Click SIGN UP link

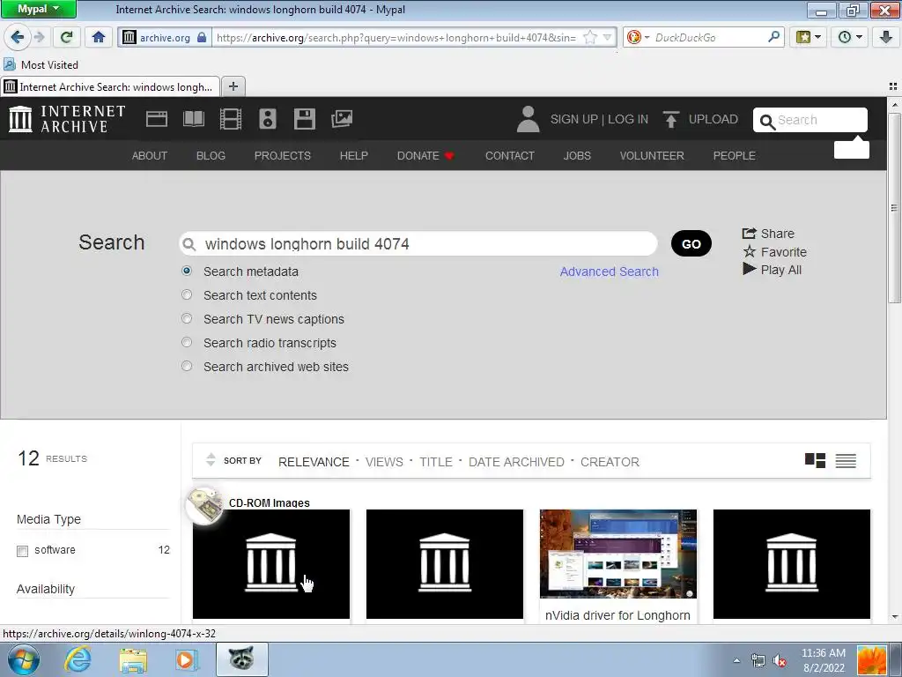(574, 119)
